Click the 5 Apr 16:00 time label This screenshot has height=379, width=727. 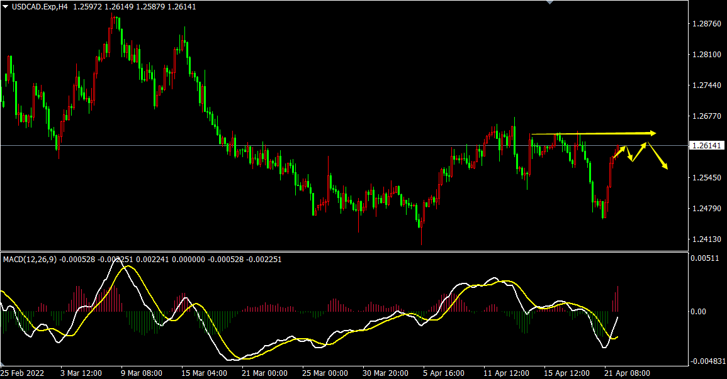(x=444, y=373)
